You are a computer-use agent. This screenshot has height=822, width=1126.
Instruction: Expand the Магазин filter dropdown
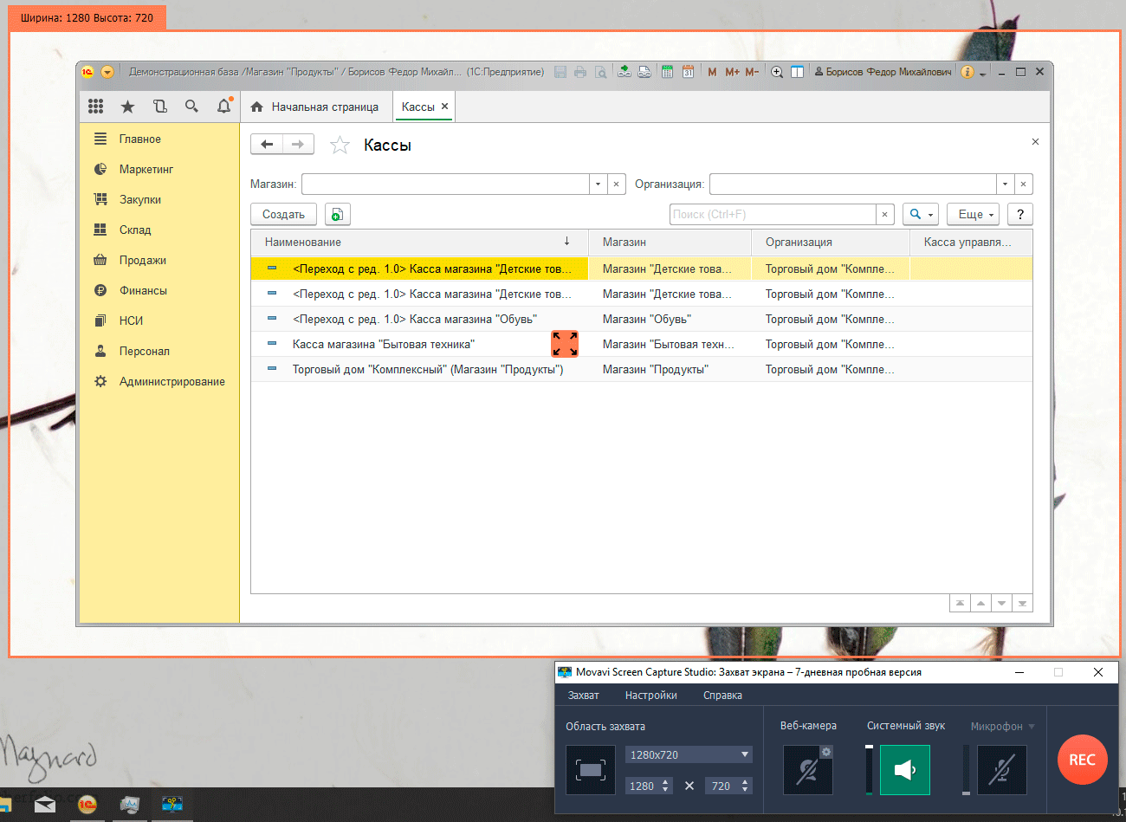click(598, 184)
